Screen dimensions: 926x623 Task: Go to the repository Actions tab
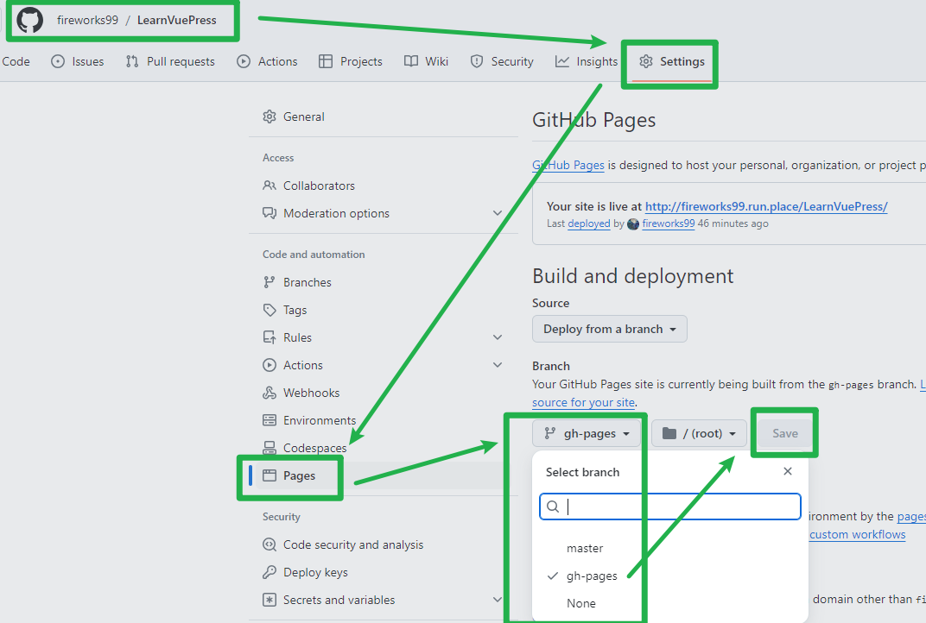(268, 61)
